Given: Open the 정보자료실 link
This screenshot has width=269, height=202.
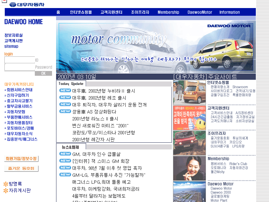Looking at the screenshot, I should [14, 35].
